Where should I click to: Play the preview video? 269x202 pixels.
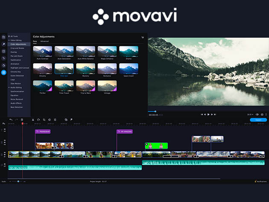point(208,114)
